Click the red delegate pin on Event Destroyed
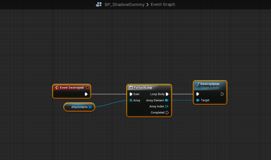 (x=88, y=88)
